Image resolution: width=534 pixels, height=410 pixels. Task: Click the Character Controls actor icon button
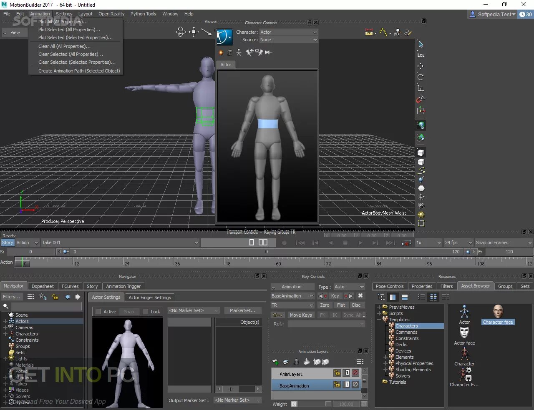[224, 37]
